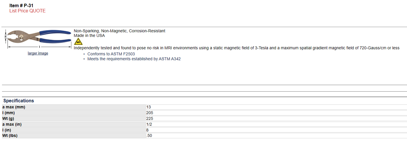The width and height of the screenshot is (407, 145).
Task: Click the yellow MR safety triangle icon
Action: tap(78, 42)
